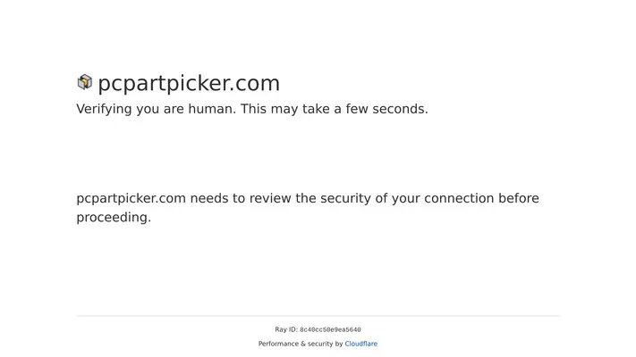Click the word 'proceeding.' in the paragraph
This screenshot has width=636, height=357.
(x=114, y=218)
